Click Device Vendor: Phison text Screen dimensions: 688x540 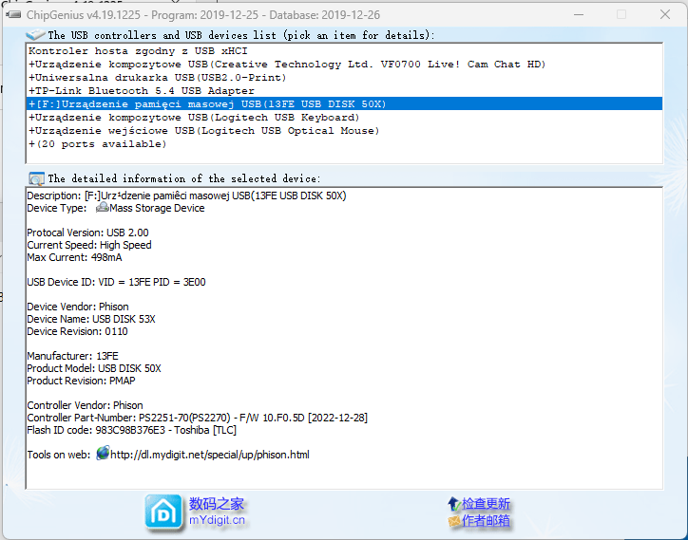(x=78, y=307)
